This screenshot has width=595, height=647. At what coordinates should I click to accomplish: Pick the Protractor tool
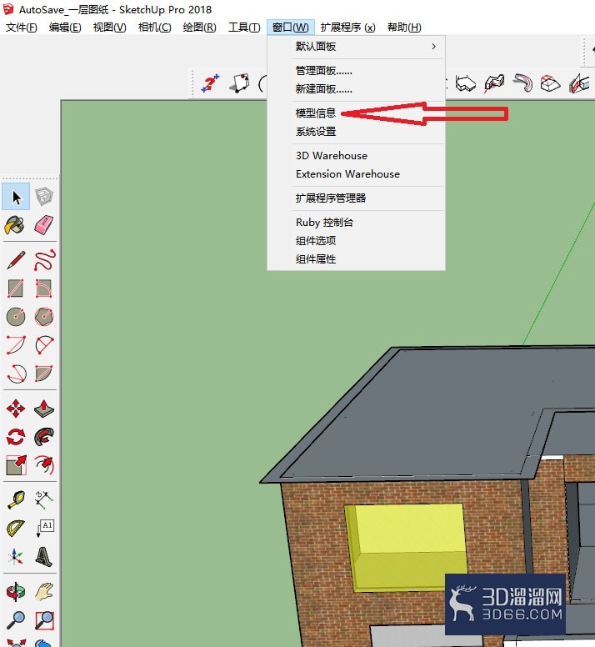pyautogui.click(x=16, y=528)
